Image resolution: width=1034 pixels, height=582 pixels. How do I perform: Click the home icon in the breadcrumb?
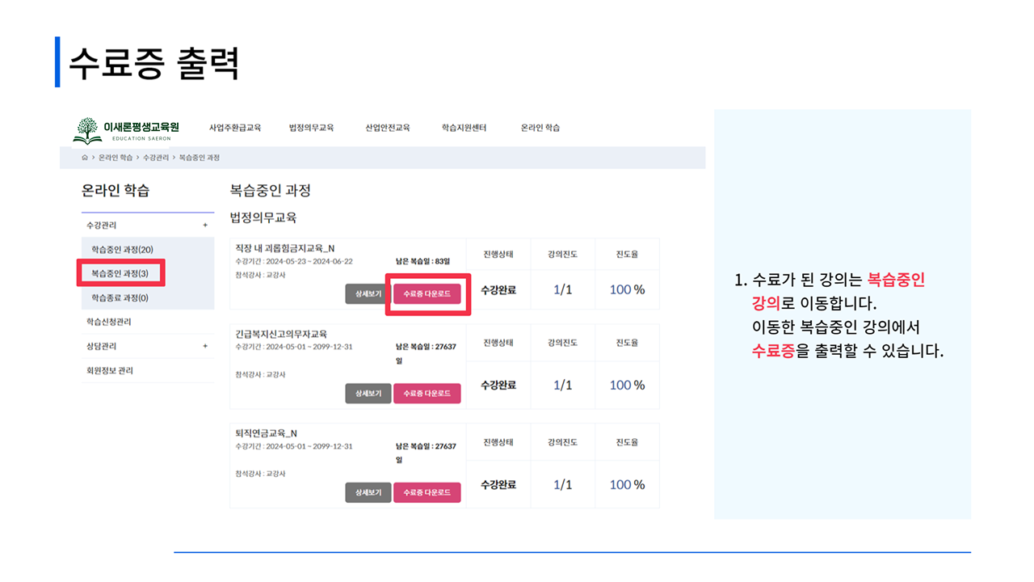(x=85, y=158)
